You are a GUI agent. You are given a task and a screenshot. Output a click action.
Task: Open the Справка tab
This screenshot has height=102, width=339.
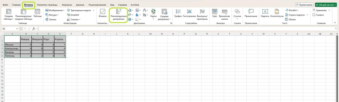point(122,5)
